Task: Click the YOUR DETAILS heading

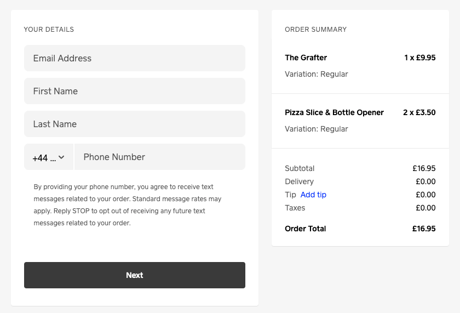Action: pos(49,30)
